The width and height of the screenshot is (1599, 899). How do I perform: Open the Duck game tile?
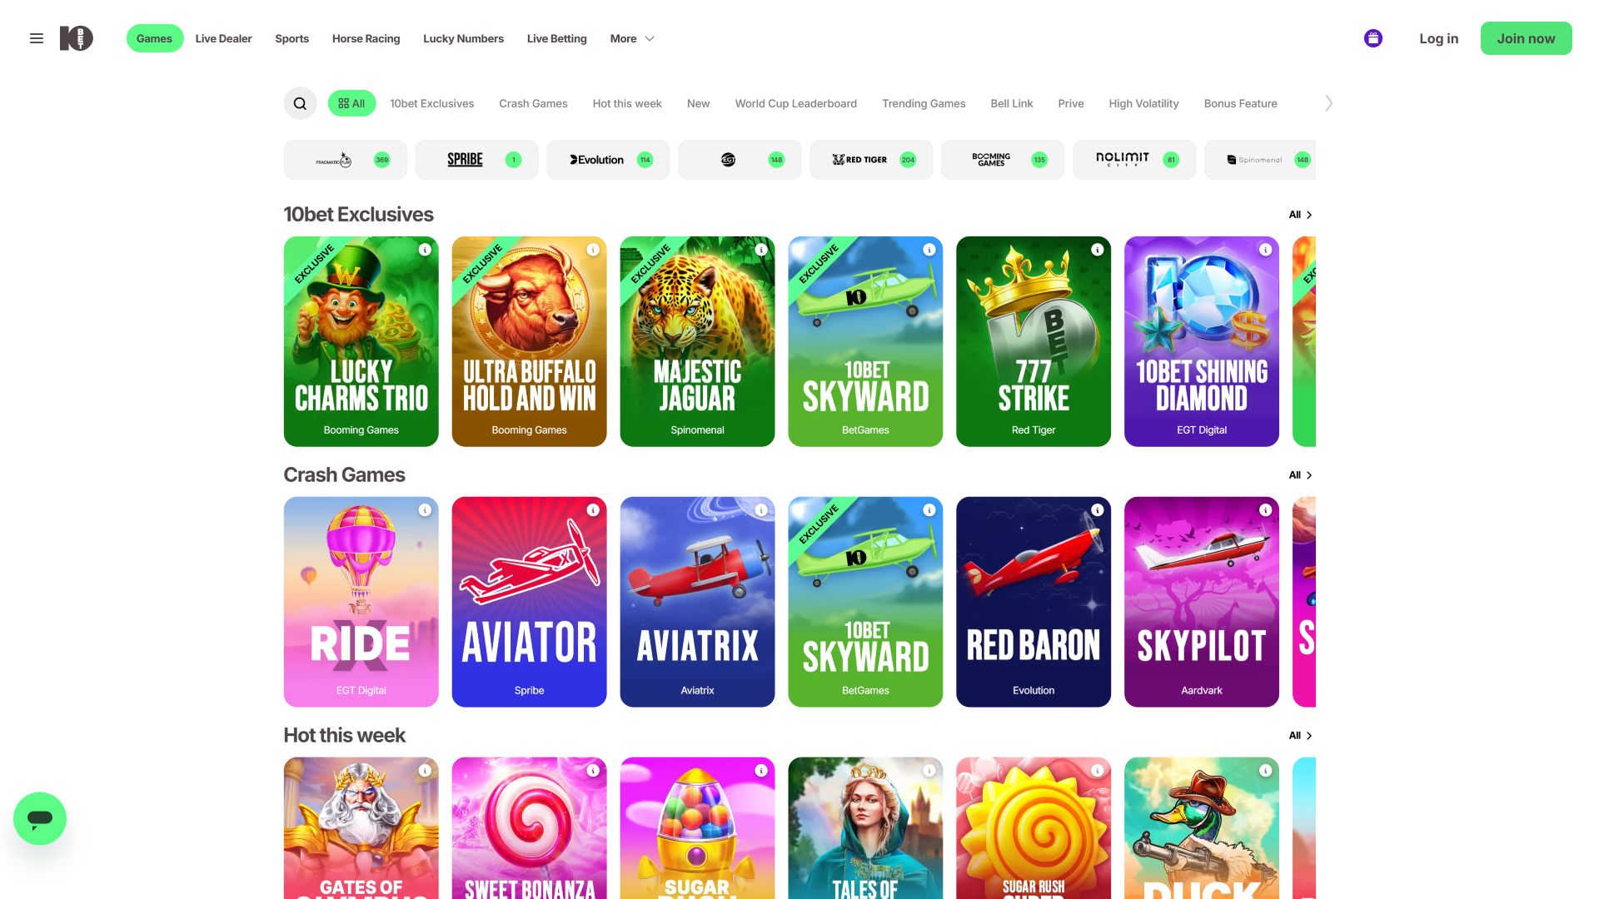[x=1202, y=827]
